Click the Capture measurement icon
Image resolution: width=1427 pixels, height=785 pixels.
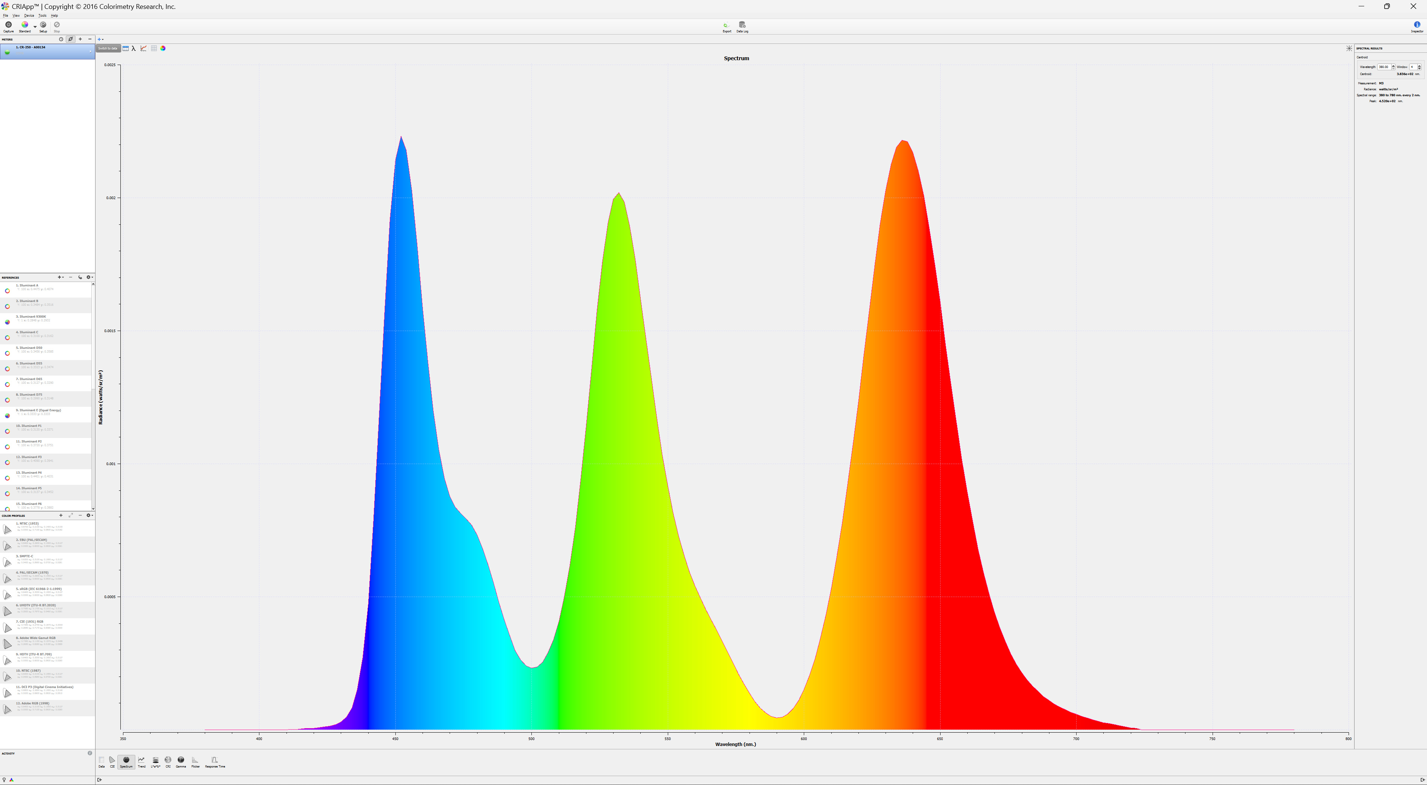(8, 26)
